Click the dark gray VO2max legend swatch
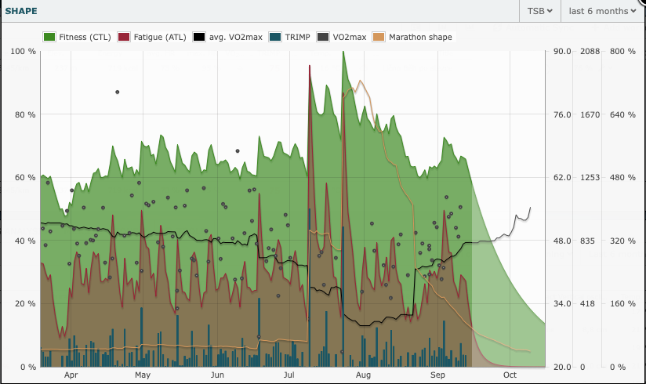This screenshot has width=646, height=384. 322,37
